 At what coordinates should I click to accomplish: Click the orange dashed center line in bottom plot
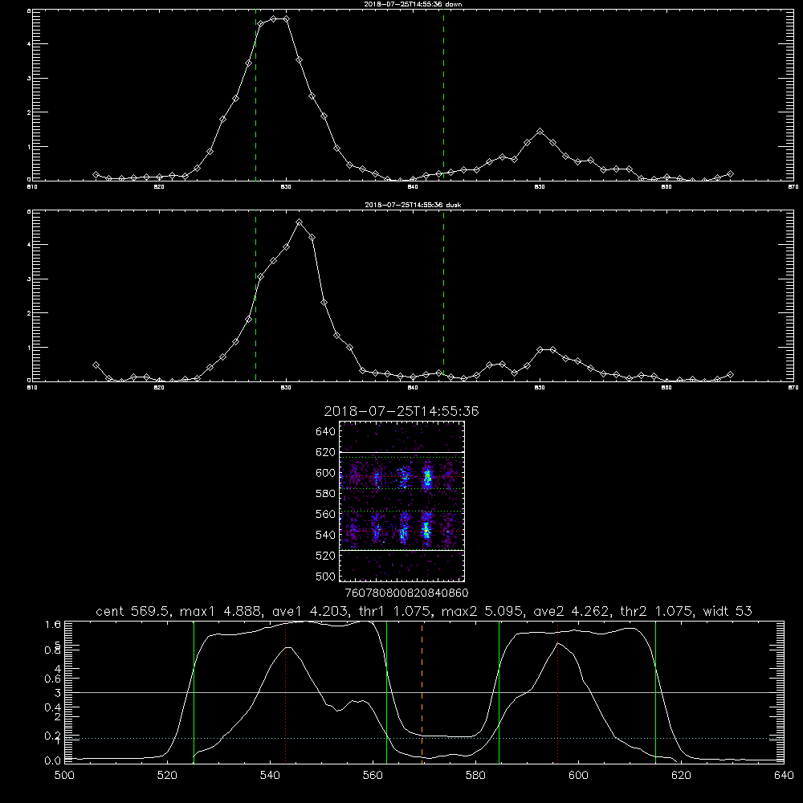tap(422, 691)
